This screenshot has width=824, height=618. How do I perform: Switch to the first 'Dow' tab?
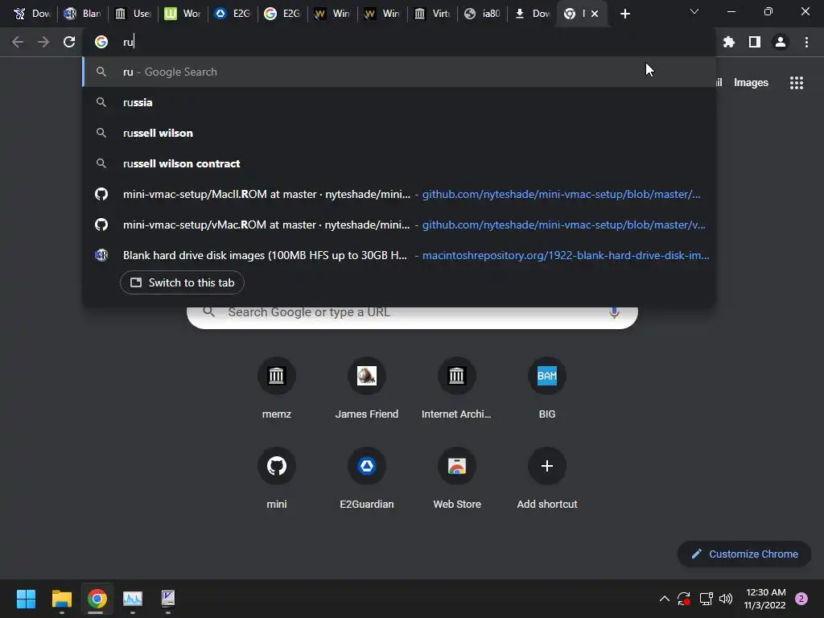tap(31, 14)
